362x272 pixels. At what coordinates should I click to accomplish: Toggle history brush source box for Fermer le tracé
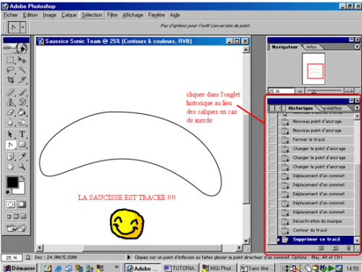272,140
